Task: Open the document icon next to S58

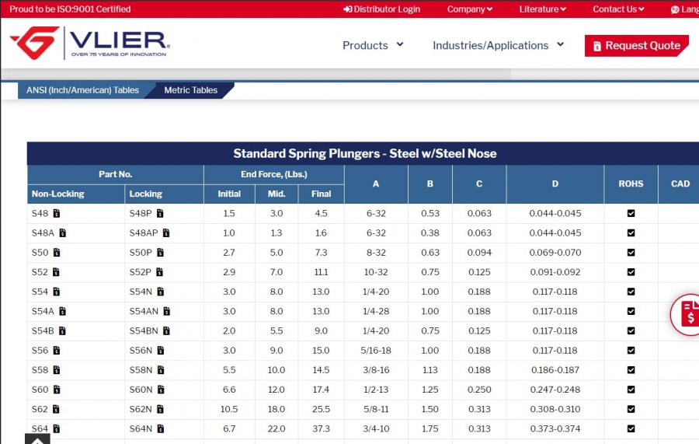Action: [56, 370]
